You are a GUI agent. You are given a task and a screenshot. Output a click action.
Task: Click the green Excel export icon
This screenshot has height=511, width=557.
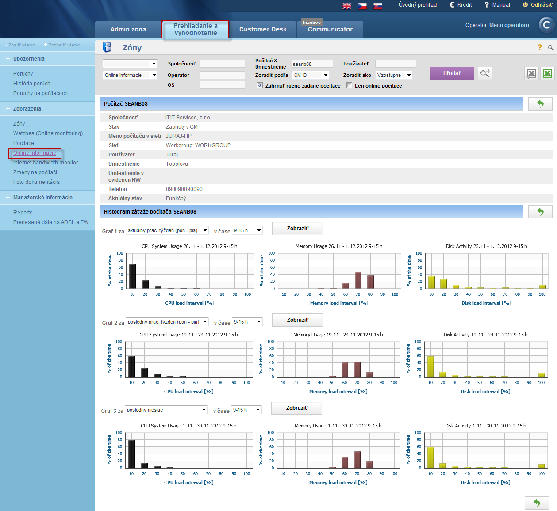[x=547, y=73]
